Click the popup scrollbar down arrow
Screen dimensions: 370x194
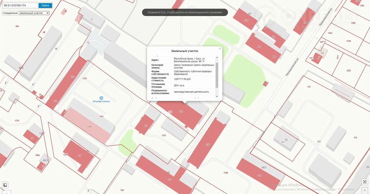(x=217, y=96)
